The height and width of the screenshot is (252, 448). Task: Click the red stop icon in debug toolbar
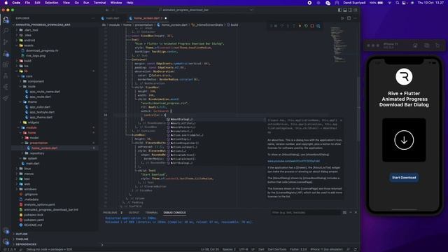(x=312, y=26)
